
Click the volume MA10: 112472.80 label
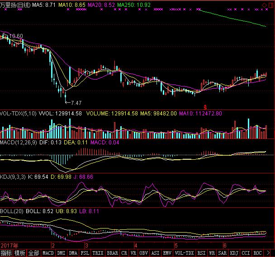[x=200, y=114]
